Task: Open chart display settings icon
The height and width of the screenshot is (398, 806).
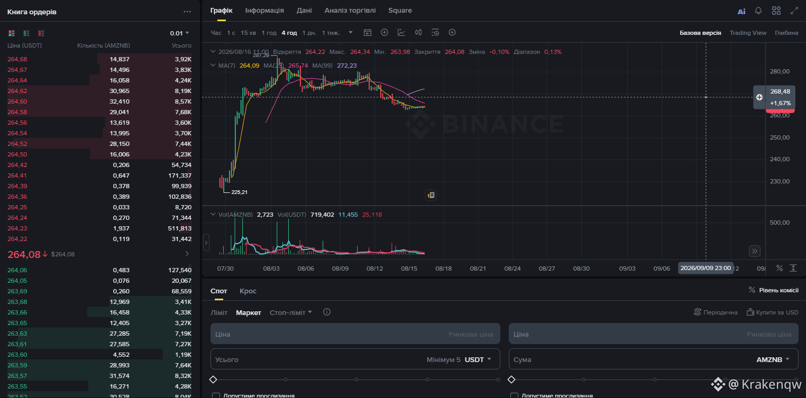Action: pyautogui.click(x=435, y=32)
